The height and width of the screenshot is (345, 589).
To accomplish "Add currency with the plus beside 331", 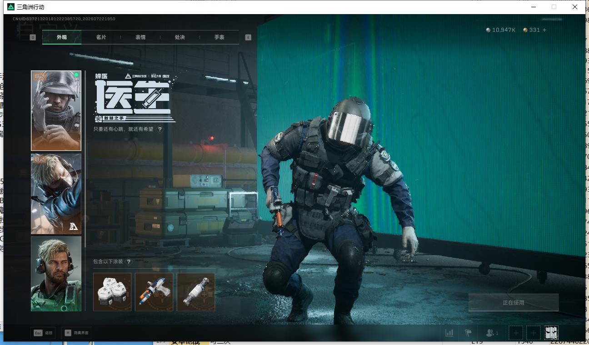I will pos(544,30).
